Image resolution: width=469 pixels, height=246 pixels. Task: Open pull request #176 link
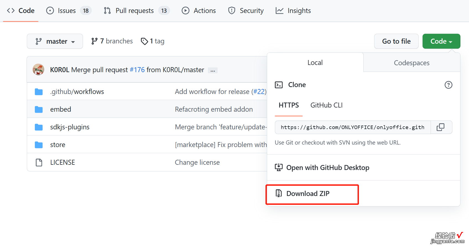tap(137, 70)
